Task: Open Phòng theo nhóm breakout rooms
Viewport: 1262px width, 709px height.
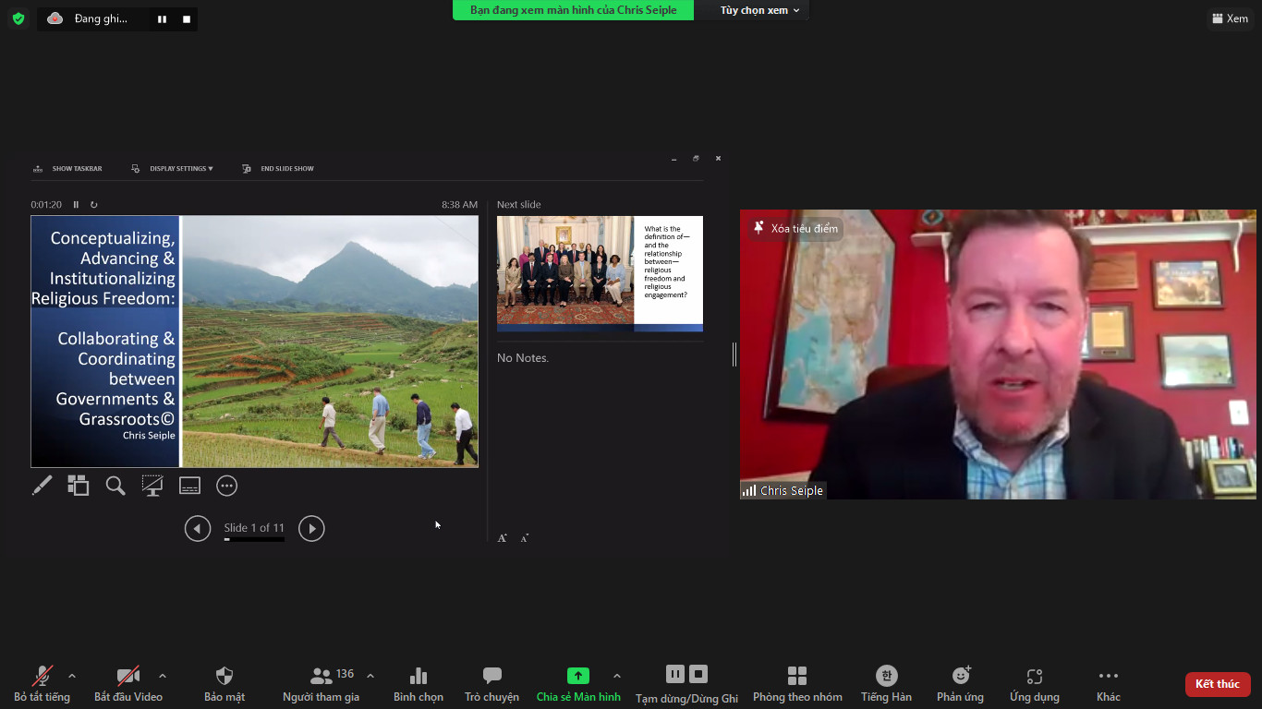Action: click(796, 683)
